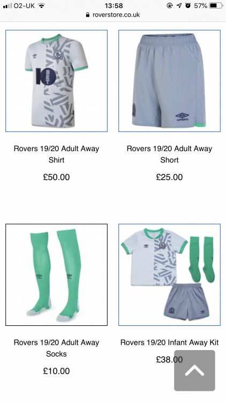The image size is (226, 402).
Task: Follow the Rovers 19/20 Infant Away Kit link
Action: point(169,343)
